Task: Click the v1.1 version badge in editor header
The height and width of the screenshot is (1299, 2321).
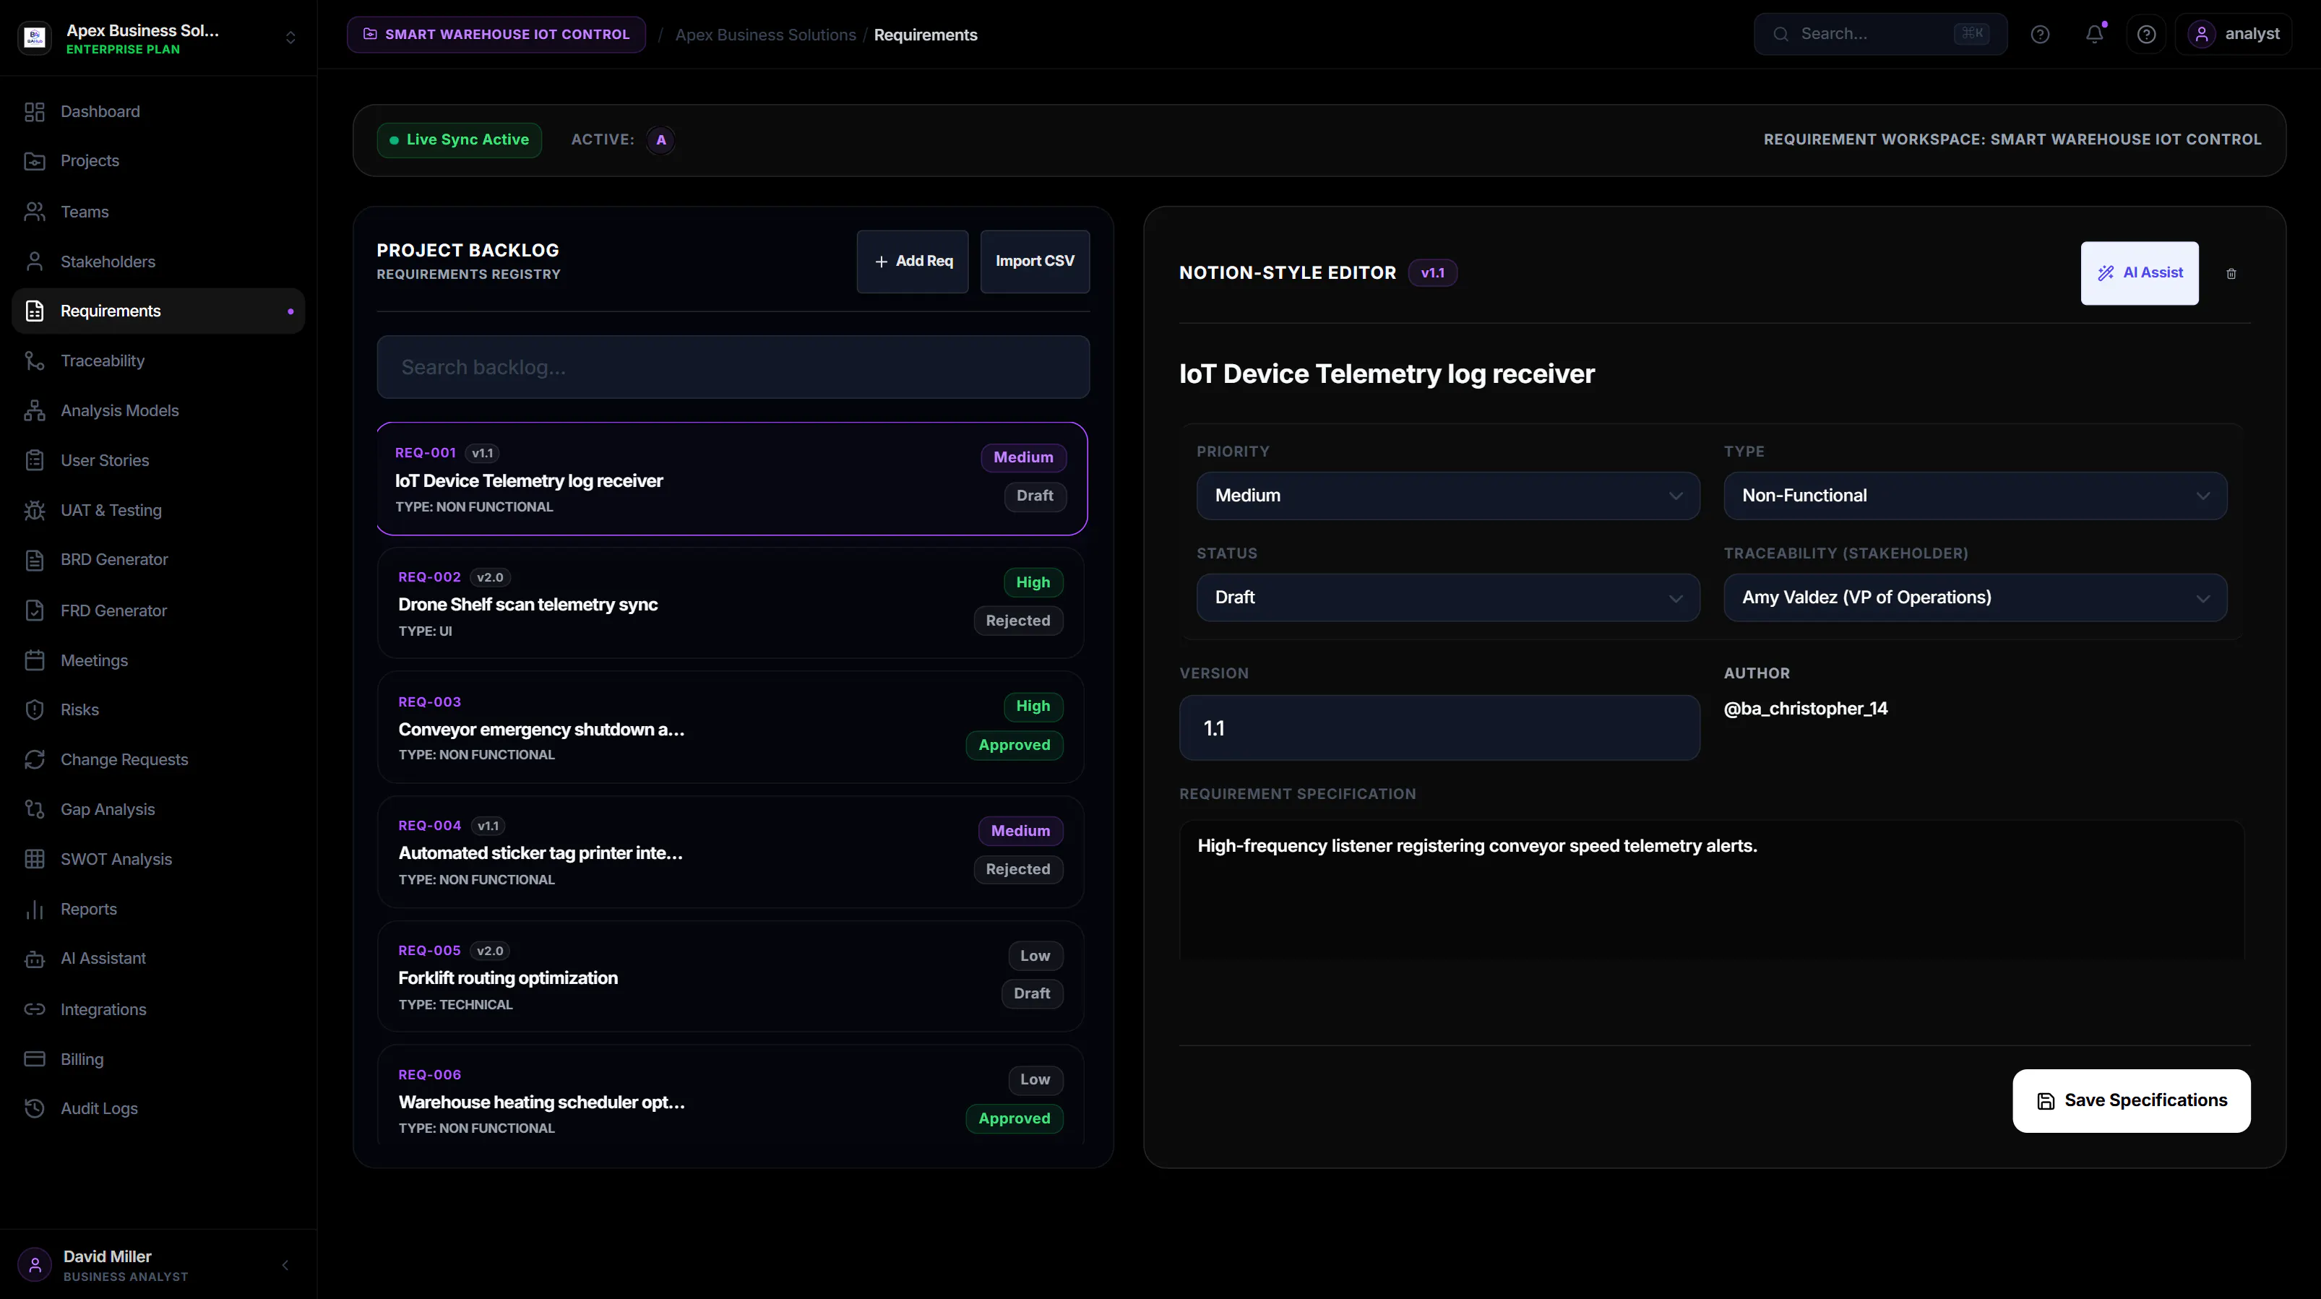Action: [1431, 273]
